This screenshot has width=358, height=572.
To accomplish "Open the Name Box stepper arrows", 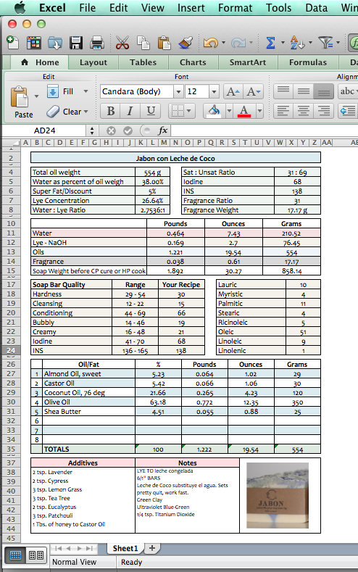I will point(91,130).
